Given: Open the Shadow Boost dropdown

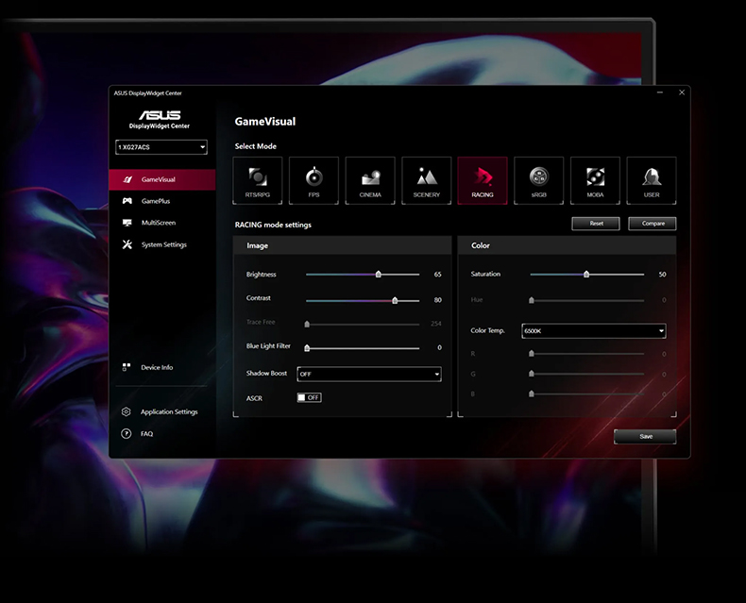Looking at the screenshot, I should pyautogui.click(x=369, y=374).
